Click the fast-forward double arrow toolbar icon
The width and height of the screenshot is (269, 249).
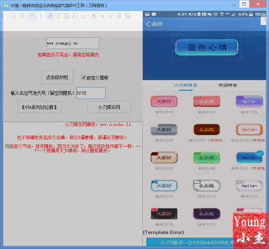[x=119, y=16]
